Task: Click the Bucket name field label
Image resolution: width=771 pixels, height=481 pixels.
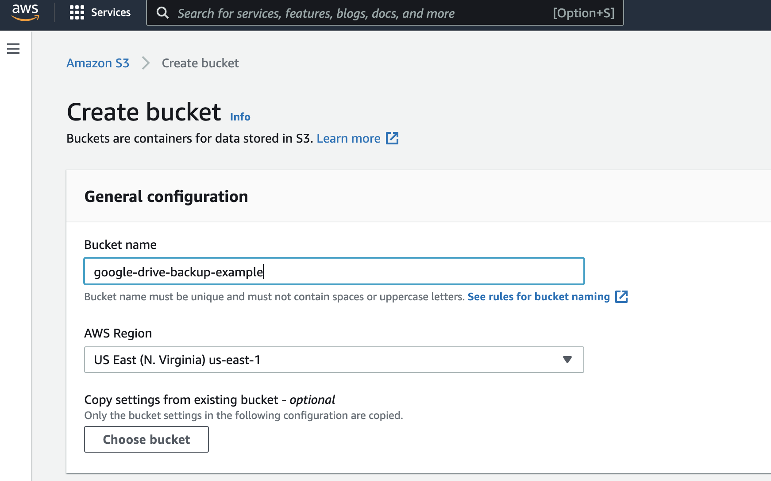Action: click(120, 244)
